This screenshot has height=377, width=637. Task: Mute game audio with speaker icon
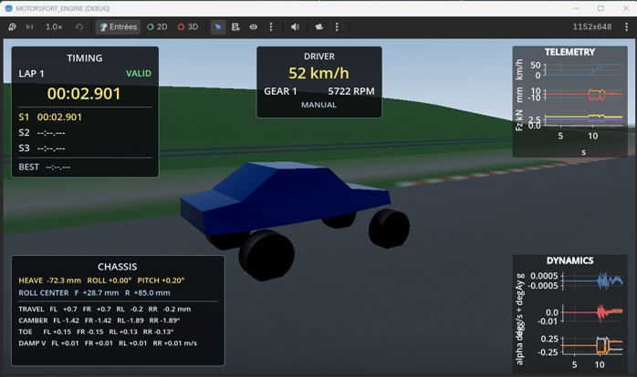click(295, 26)
